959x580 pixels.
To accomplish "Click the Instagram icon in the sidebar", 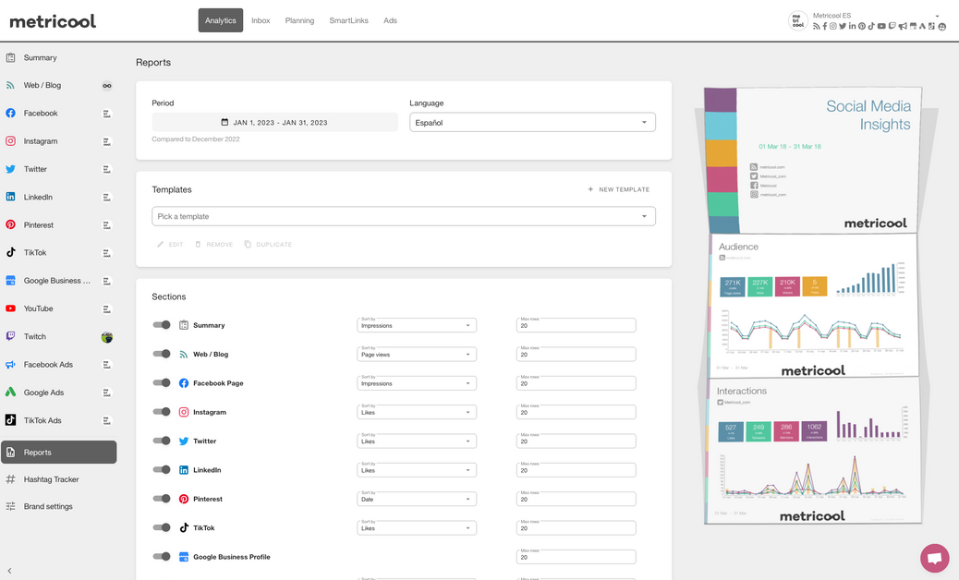I will 10,141.
